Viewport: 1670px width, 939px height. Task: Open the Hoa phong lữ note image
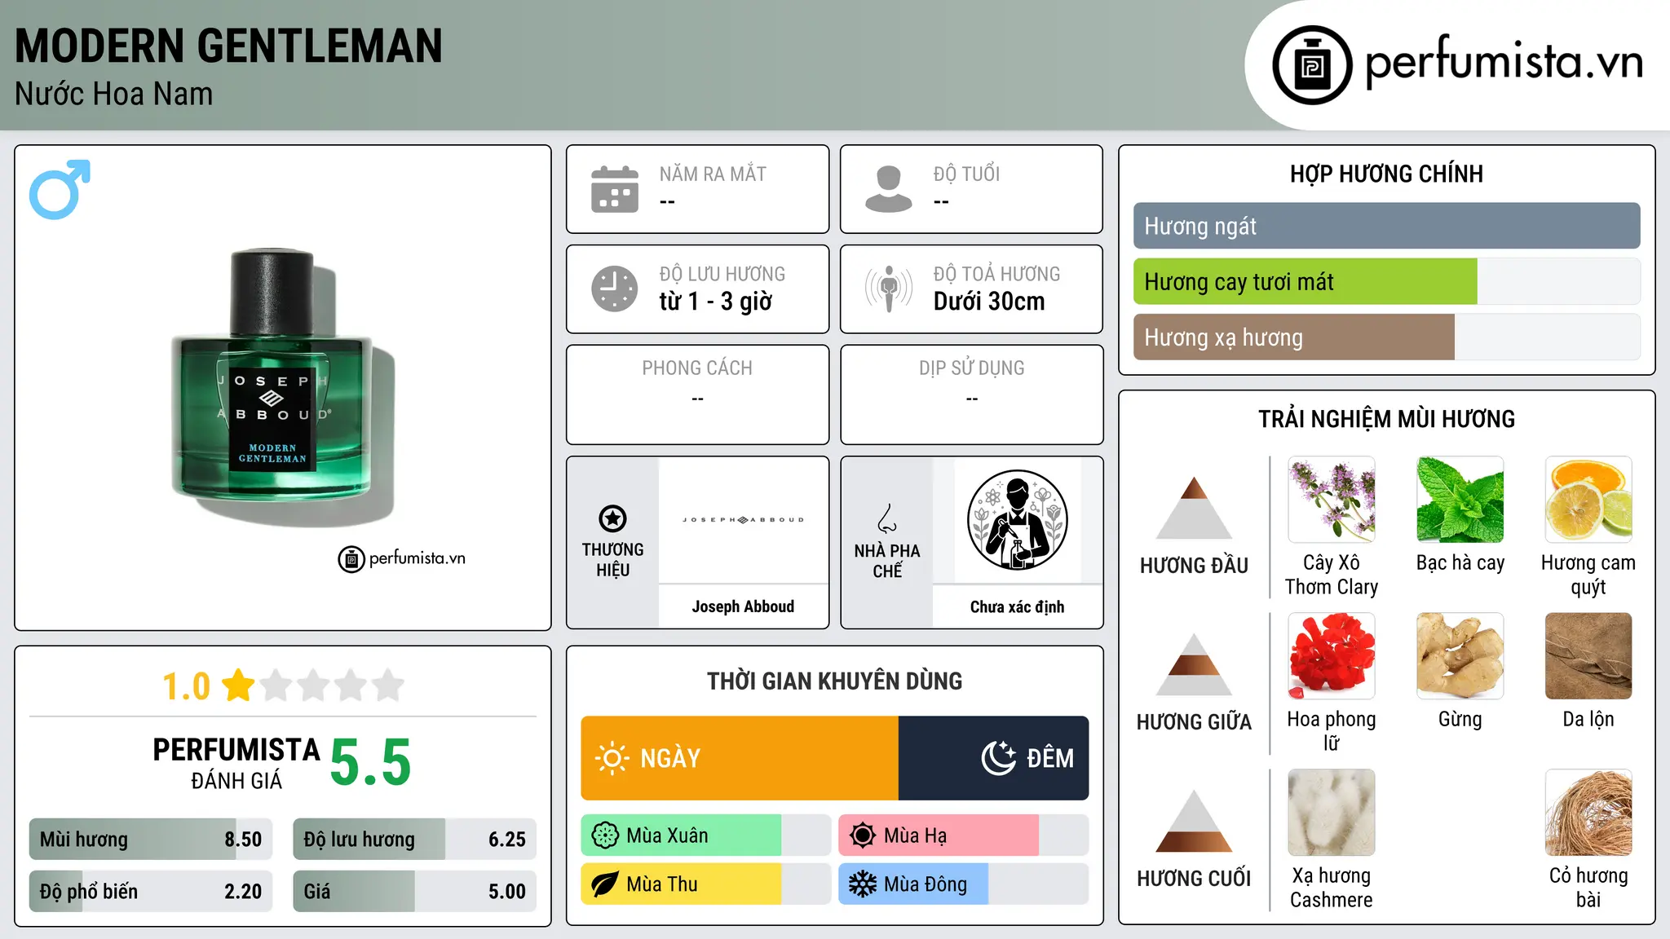coord(1332,655)
